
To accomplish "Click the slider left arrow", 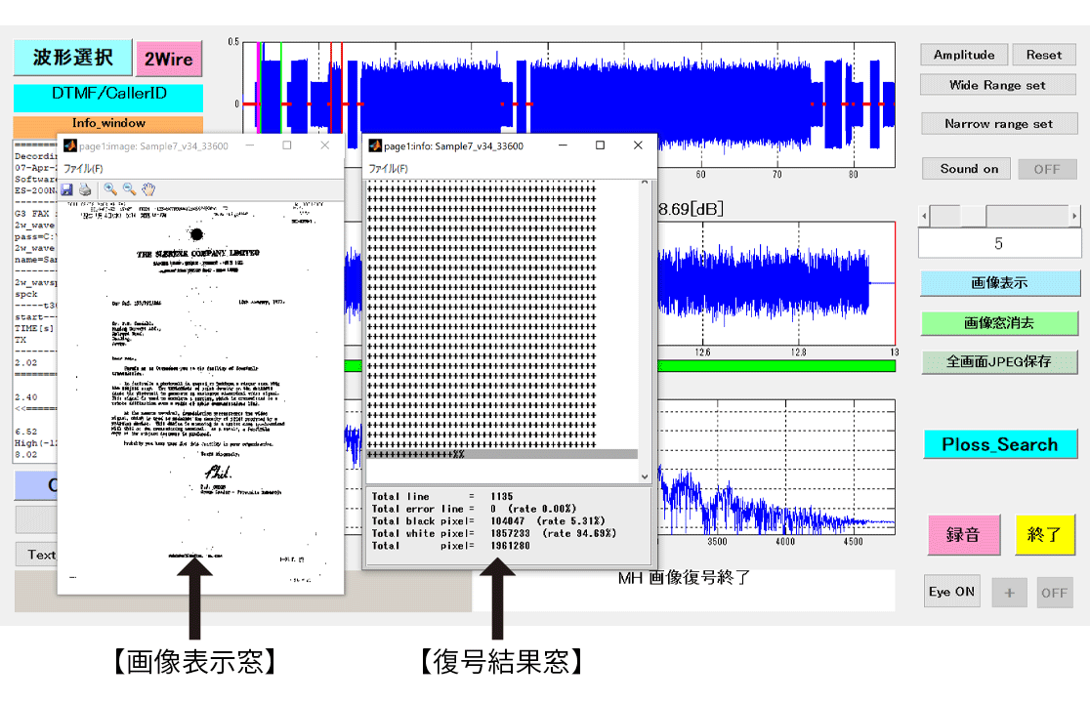I will click(924, 216).
